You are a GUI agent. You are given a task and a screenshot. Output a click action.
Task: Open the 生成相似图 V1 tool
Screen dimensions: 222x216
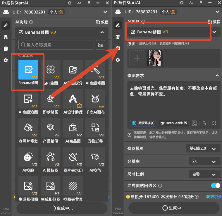click(51, 186)
